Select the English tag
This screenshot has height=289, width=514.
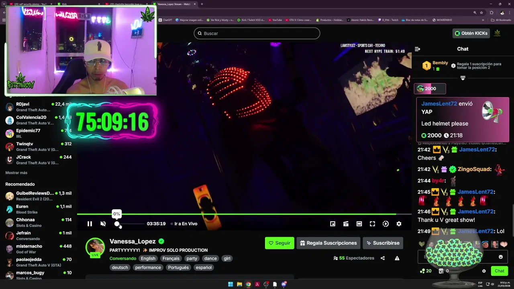tap(148, 258)
